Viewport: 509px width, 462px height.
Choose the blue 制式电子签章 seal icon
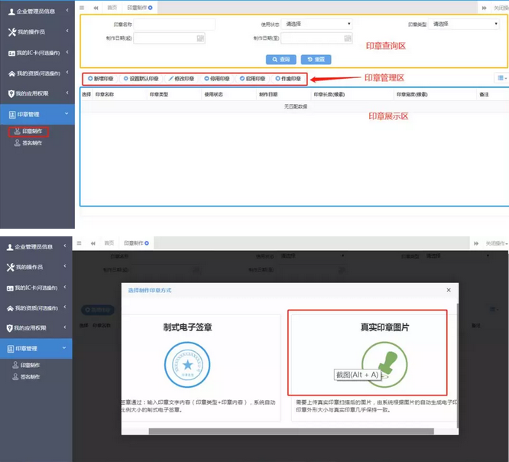187,362
